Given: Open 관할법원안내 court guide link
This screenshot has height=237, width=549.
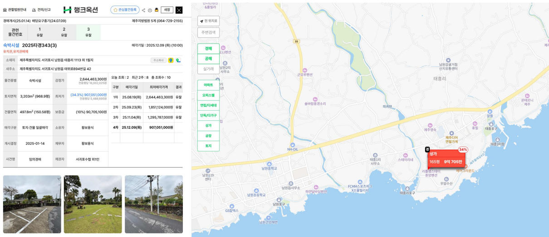Looking at the screenshot, I should click(15, 10).
